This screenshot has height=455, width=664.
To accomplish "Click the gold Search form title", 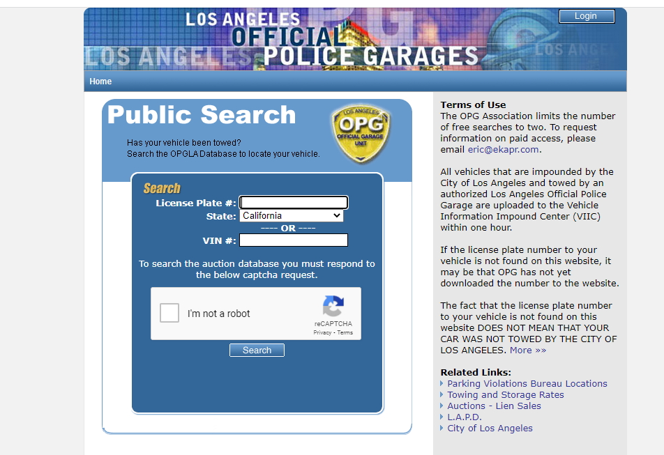I will click(x=162, y=187).
